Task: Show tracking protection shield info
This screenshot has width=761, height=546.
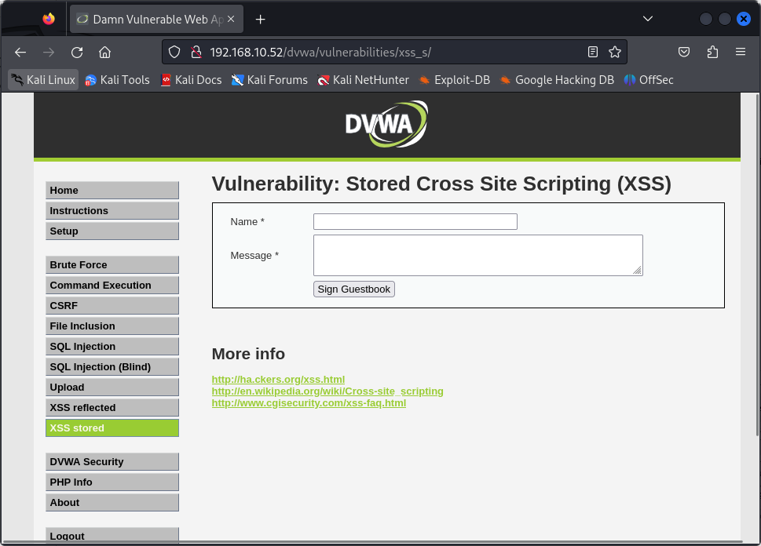Action: pyautogui.click(x=174, y=52)
